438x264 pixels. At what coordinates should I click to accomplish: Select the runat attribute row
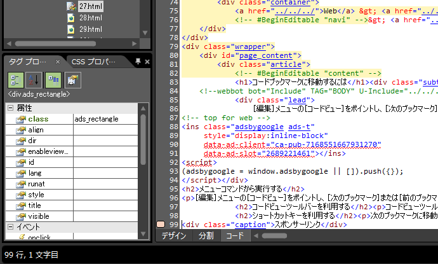click(x=72, y=184)
